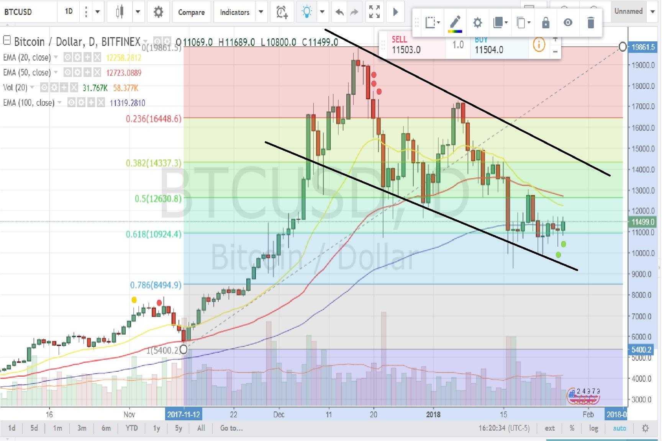Select the 3m time range tab
The width and height of the screenshot is (662, 441).
pos(82,428)
